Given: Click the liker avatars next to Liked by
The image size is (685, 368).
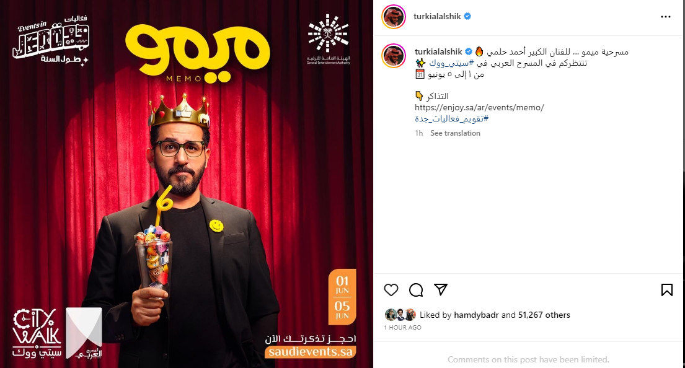Looking at the screenshot, I should (x=400, y=315).
